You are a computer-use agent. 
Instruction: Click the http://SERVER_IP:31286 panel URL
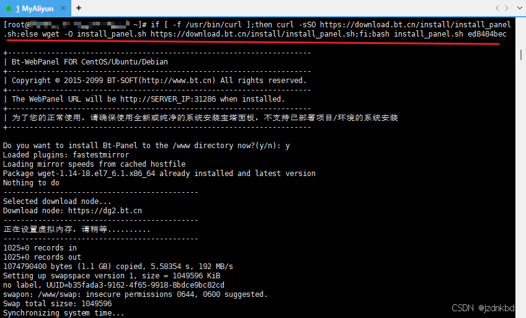(168, 99)
